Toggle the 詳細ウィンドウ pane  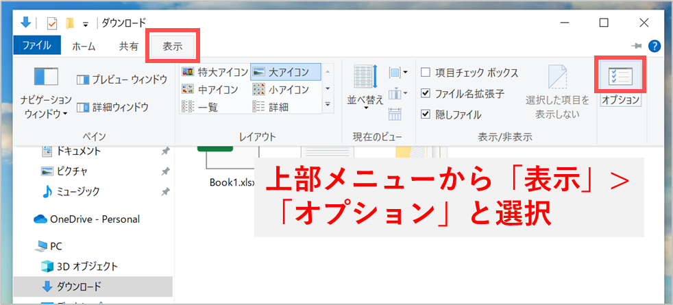click(x=113, y=107)
